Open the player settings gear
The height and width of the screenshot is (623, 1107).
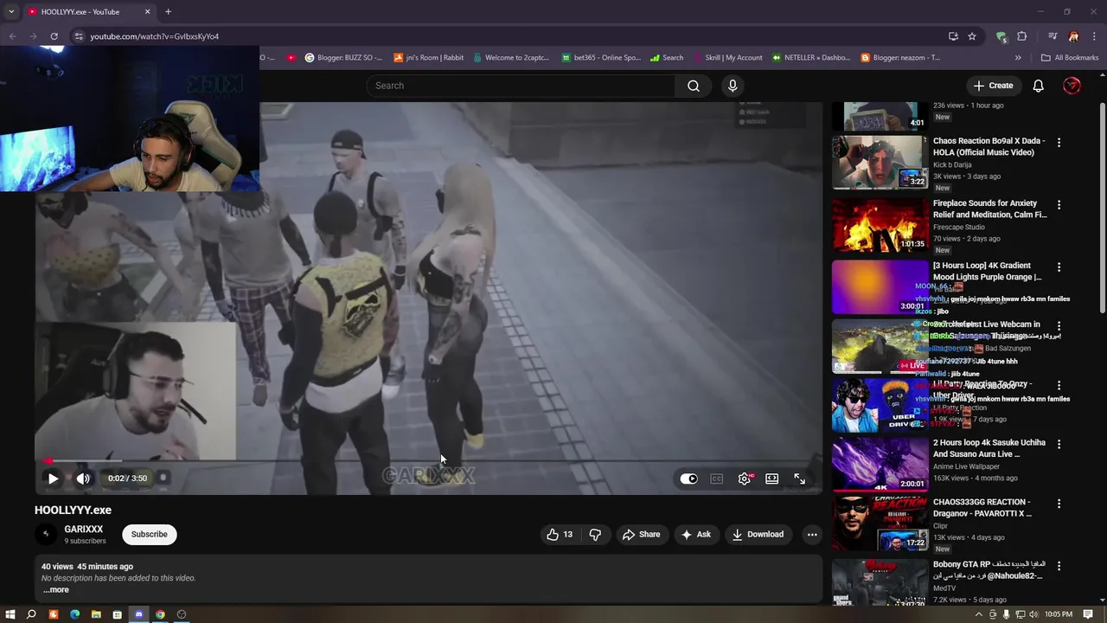(x=745, y=478)
